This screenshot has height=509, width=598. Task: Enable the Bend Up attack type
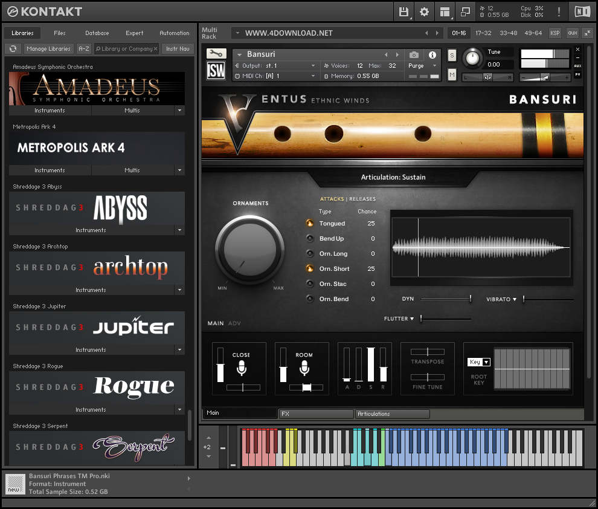[x=310, y=238]
